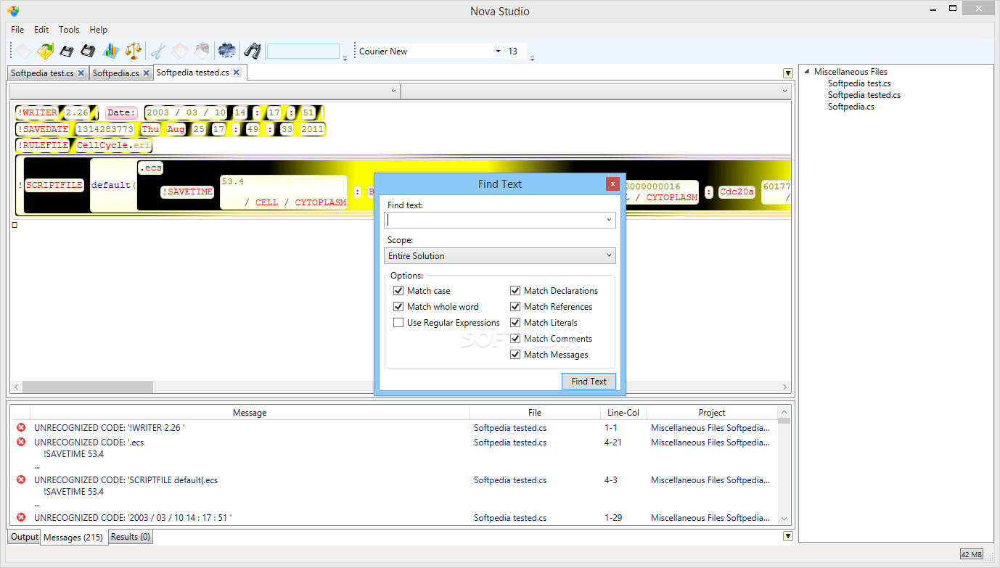Open the Find text history dropdown

point(608,219)
